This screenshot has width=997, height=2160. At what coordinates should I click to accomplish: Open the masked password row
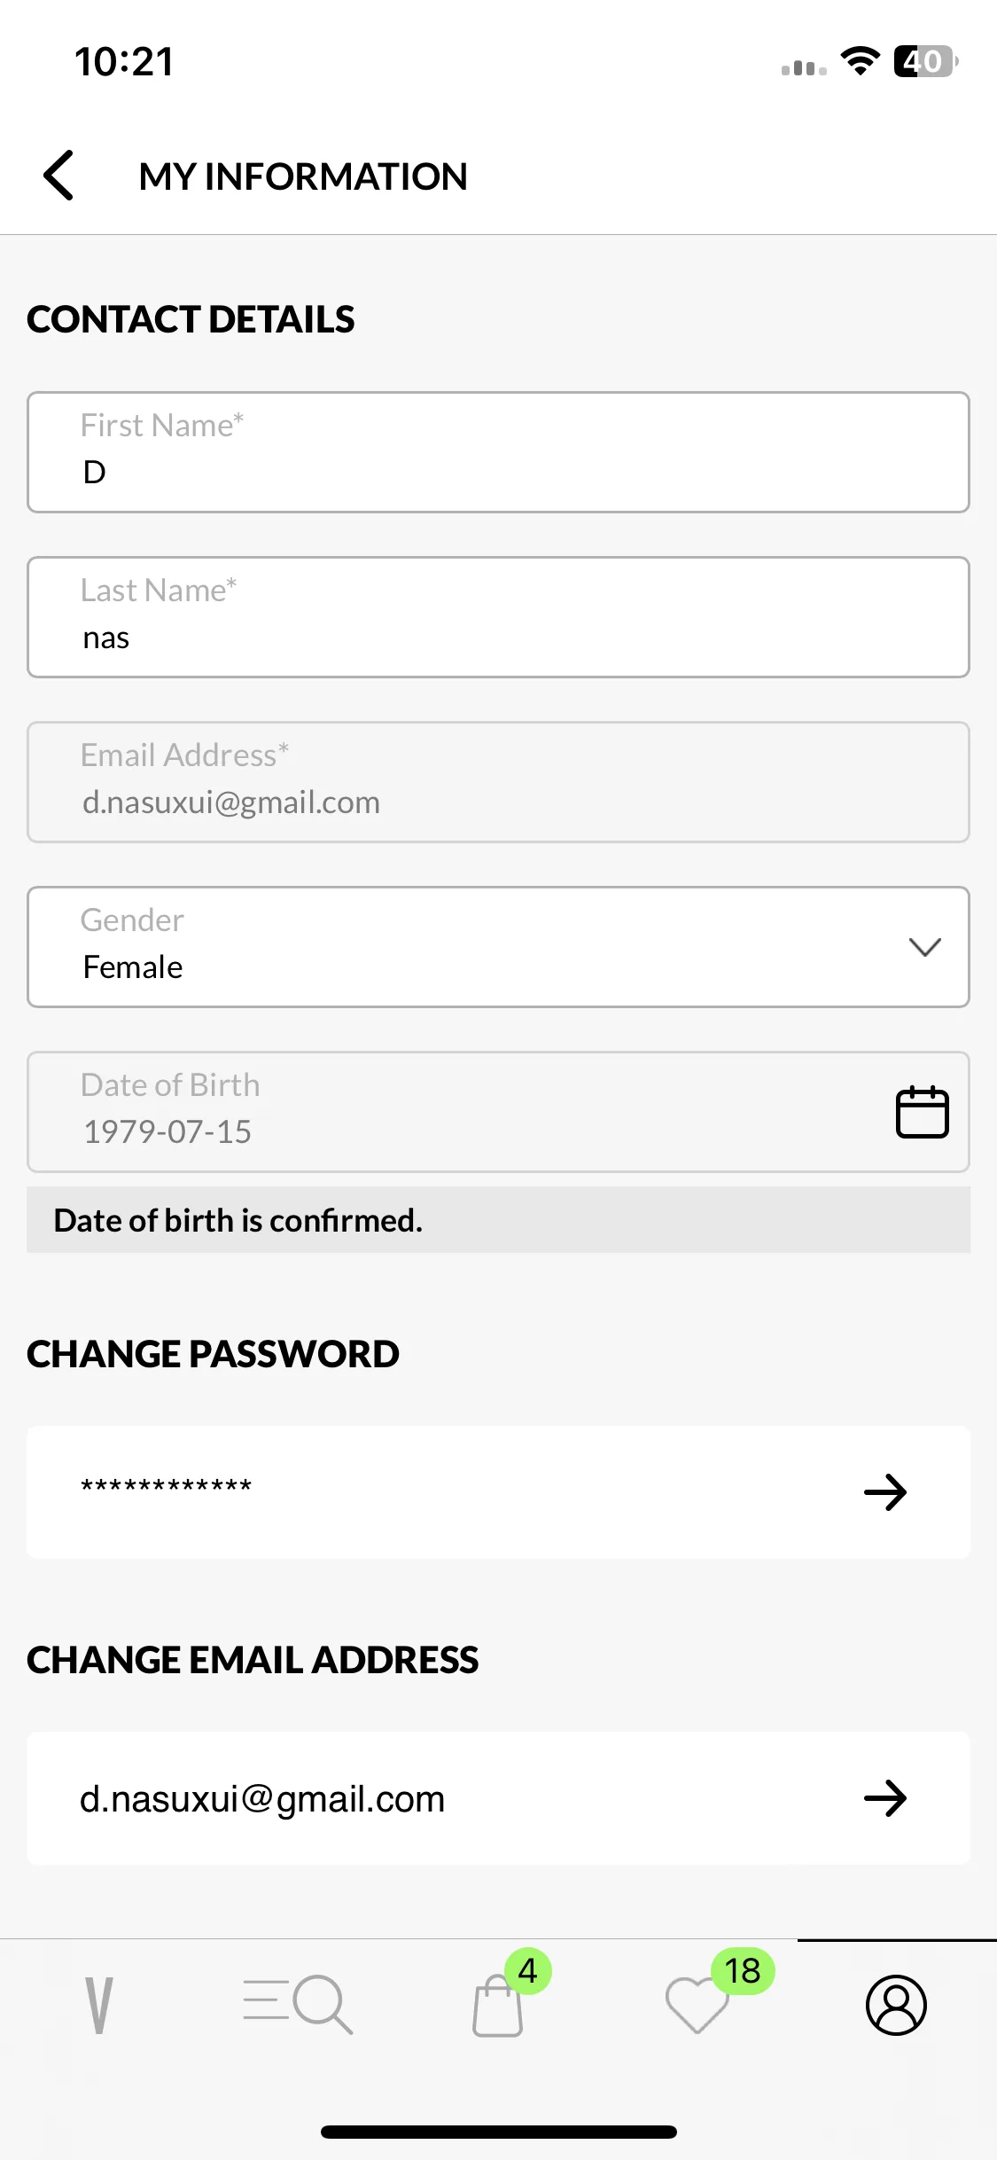498,1492
